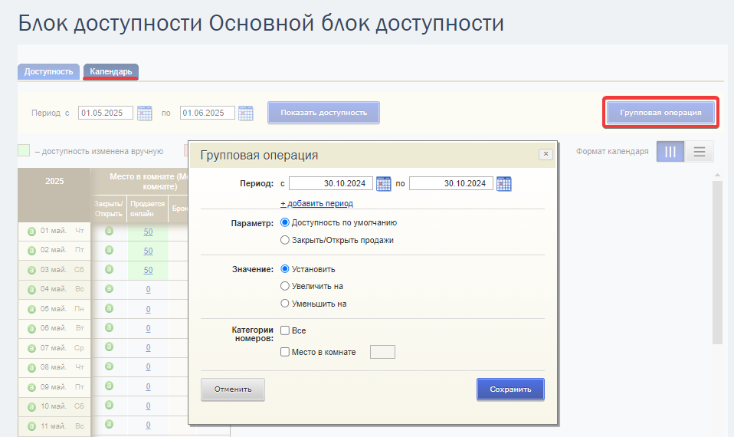Click green icon beside 02 май date
This screenshot has height=437, width=734.
coord(31,251)
